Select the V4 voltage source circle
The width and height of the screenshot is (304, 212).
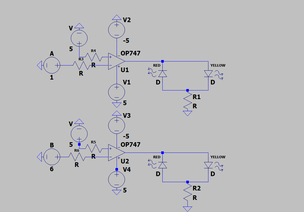tap(117, 180)
